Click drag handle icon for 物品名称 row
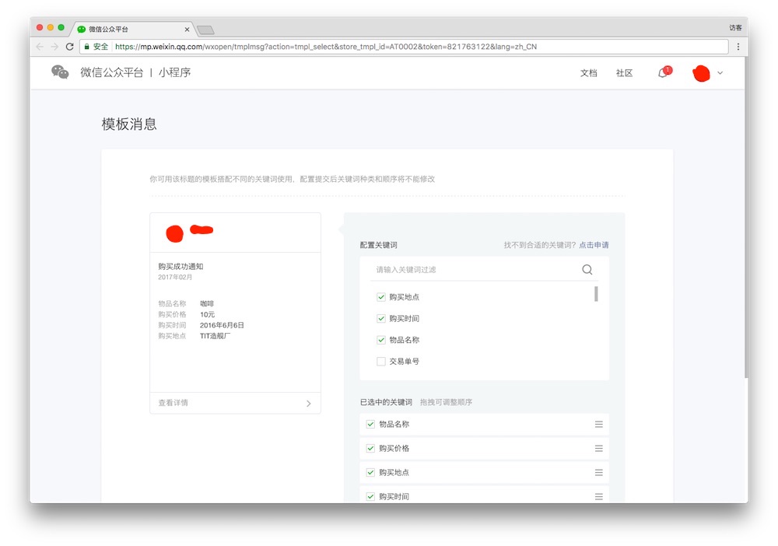This screenshot has height=546, width=778. (598, 425)
